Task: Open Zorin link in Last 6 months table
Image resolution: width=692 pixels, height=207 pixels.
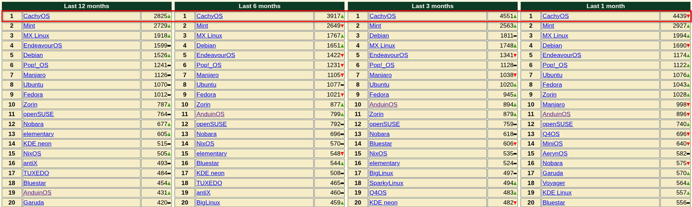Action: point(203,104)
